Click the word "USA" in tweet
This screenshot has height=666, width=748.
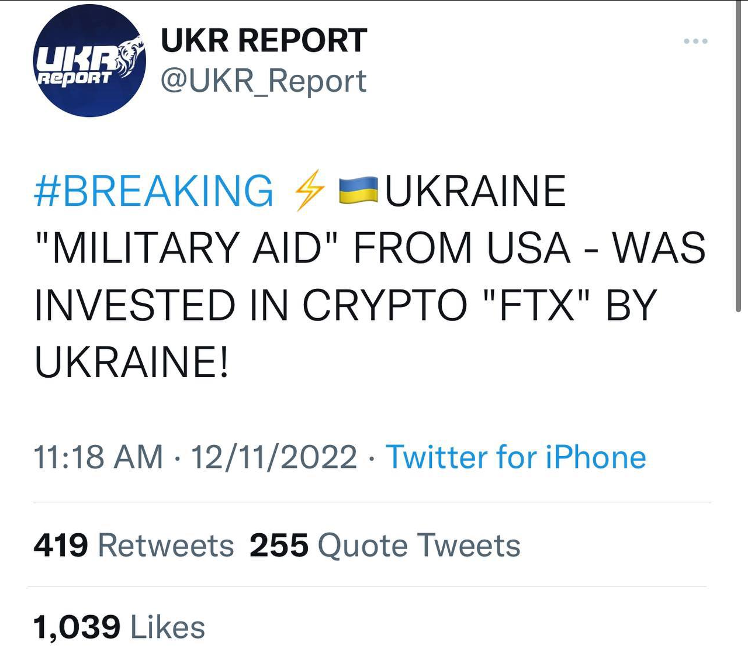point(528,248)
